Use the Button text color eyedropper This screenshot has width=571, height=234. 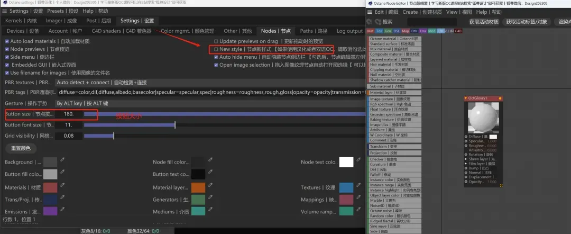(210, 172)
